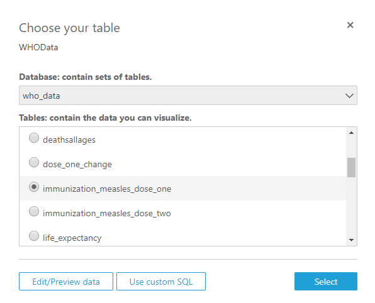Screen dimensions: 375x303
Task: Click the immunization_measles_dose_two table label
Action: [107, 213]
